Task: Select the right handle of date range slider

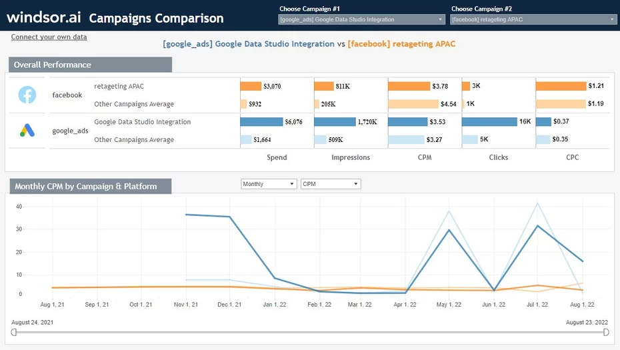Action: [606, 332]
